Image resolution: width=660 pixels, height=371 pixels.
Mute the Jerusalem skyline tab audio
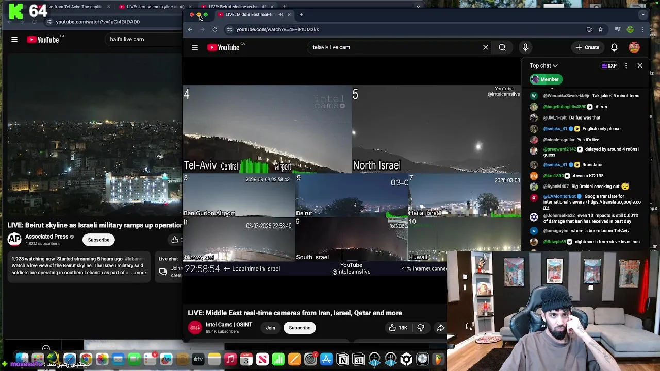pos(182,7)
